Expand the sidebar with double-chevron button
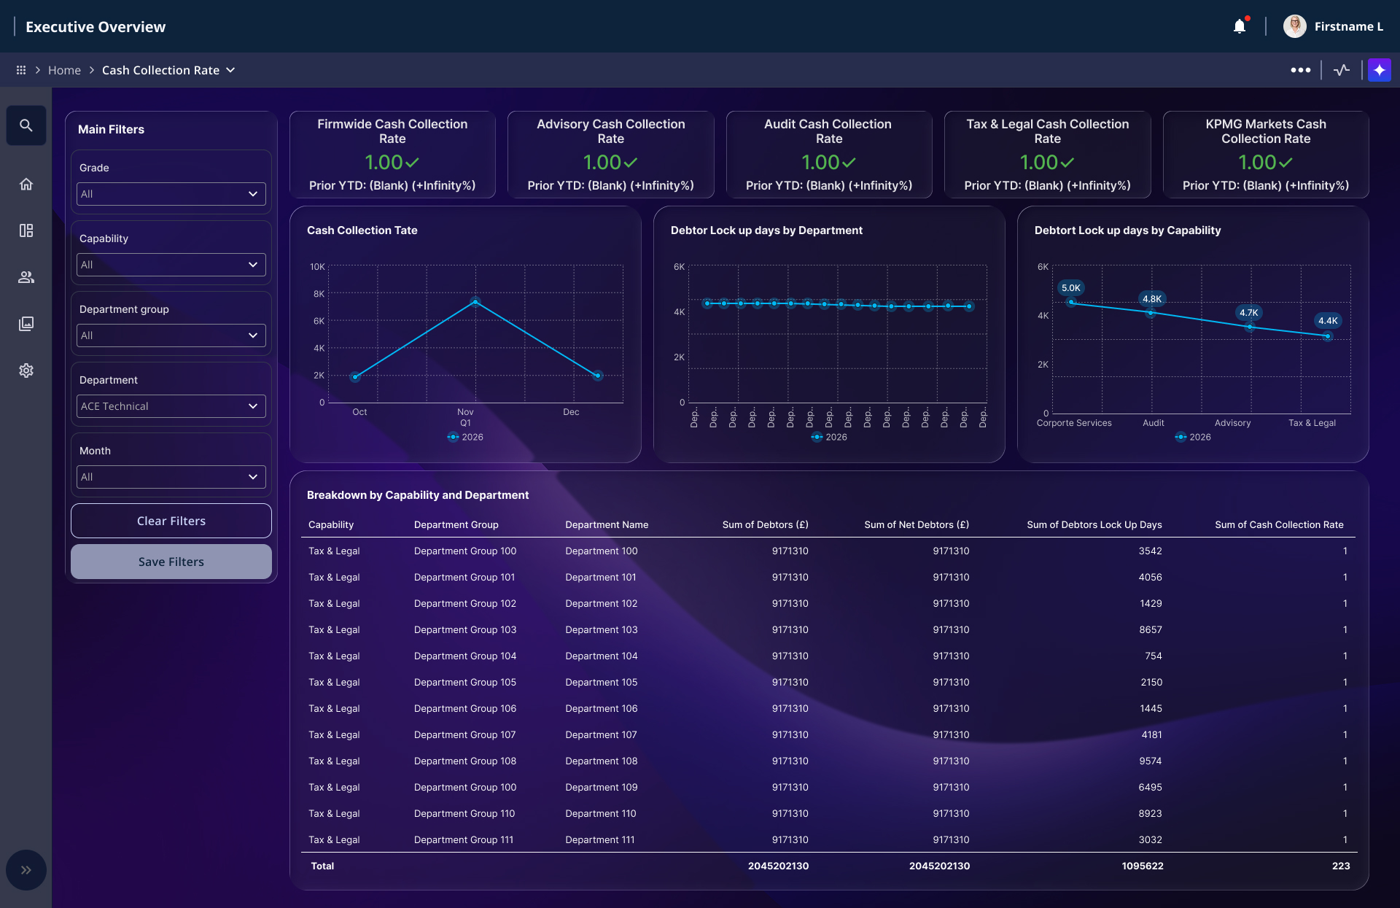Viewport: 1400px width, 908px height. 26,870
